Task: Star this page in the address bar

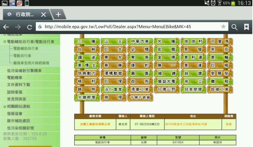Action: 223,27
